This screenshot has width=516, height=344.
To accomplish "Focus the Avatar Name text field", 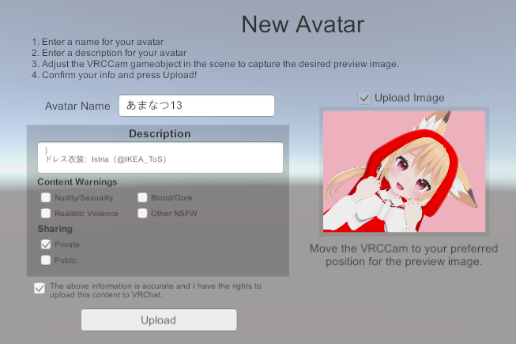I will pyautogui.click(x=197, y=106).
